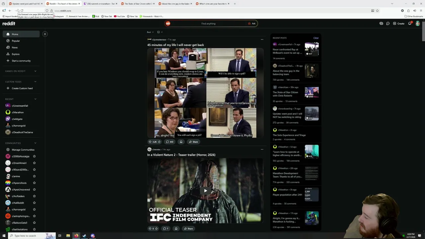Toggle favorite star for r/ApexUncovered
Viewport: 425px width, 239px height.
pos(34,190)
